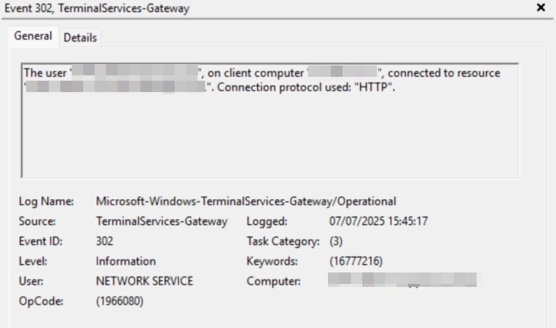
Task: Select the OpCode value (1966080)
Action: tap(119, 301)
